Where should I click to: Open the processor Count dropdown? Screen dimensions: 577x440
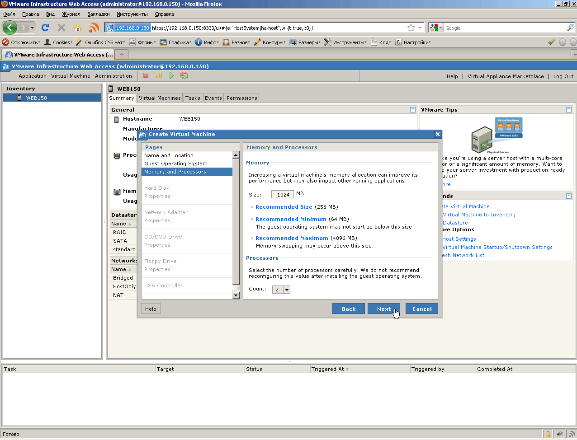point(287,290)
